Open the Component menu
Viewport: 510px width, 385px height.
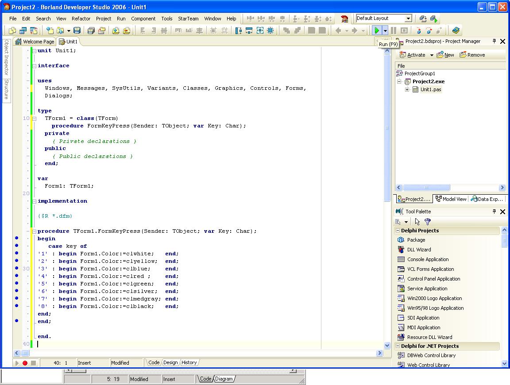coord(143,19)
